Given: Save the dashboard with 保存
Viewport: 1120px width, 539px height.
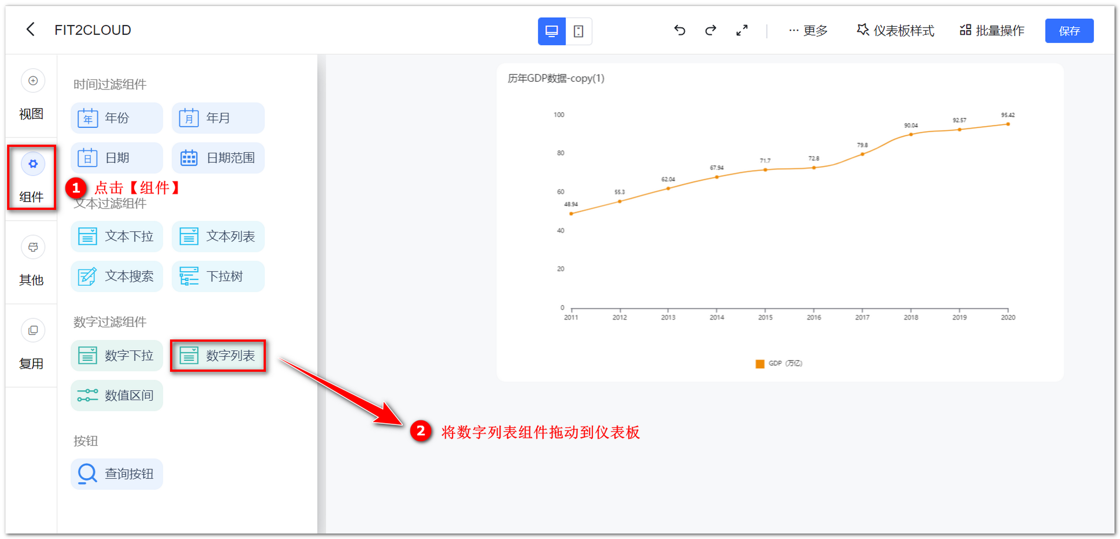Looking at the screenshot, I should tap(1069, 30).
